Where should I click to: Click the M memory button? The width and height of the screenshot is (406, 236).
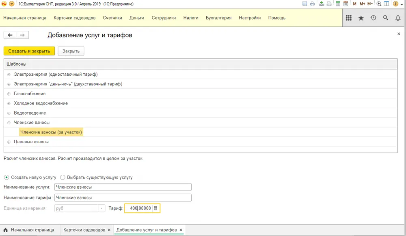[x=355, y=4]
